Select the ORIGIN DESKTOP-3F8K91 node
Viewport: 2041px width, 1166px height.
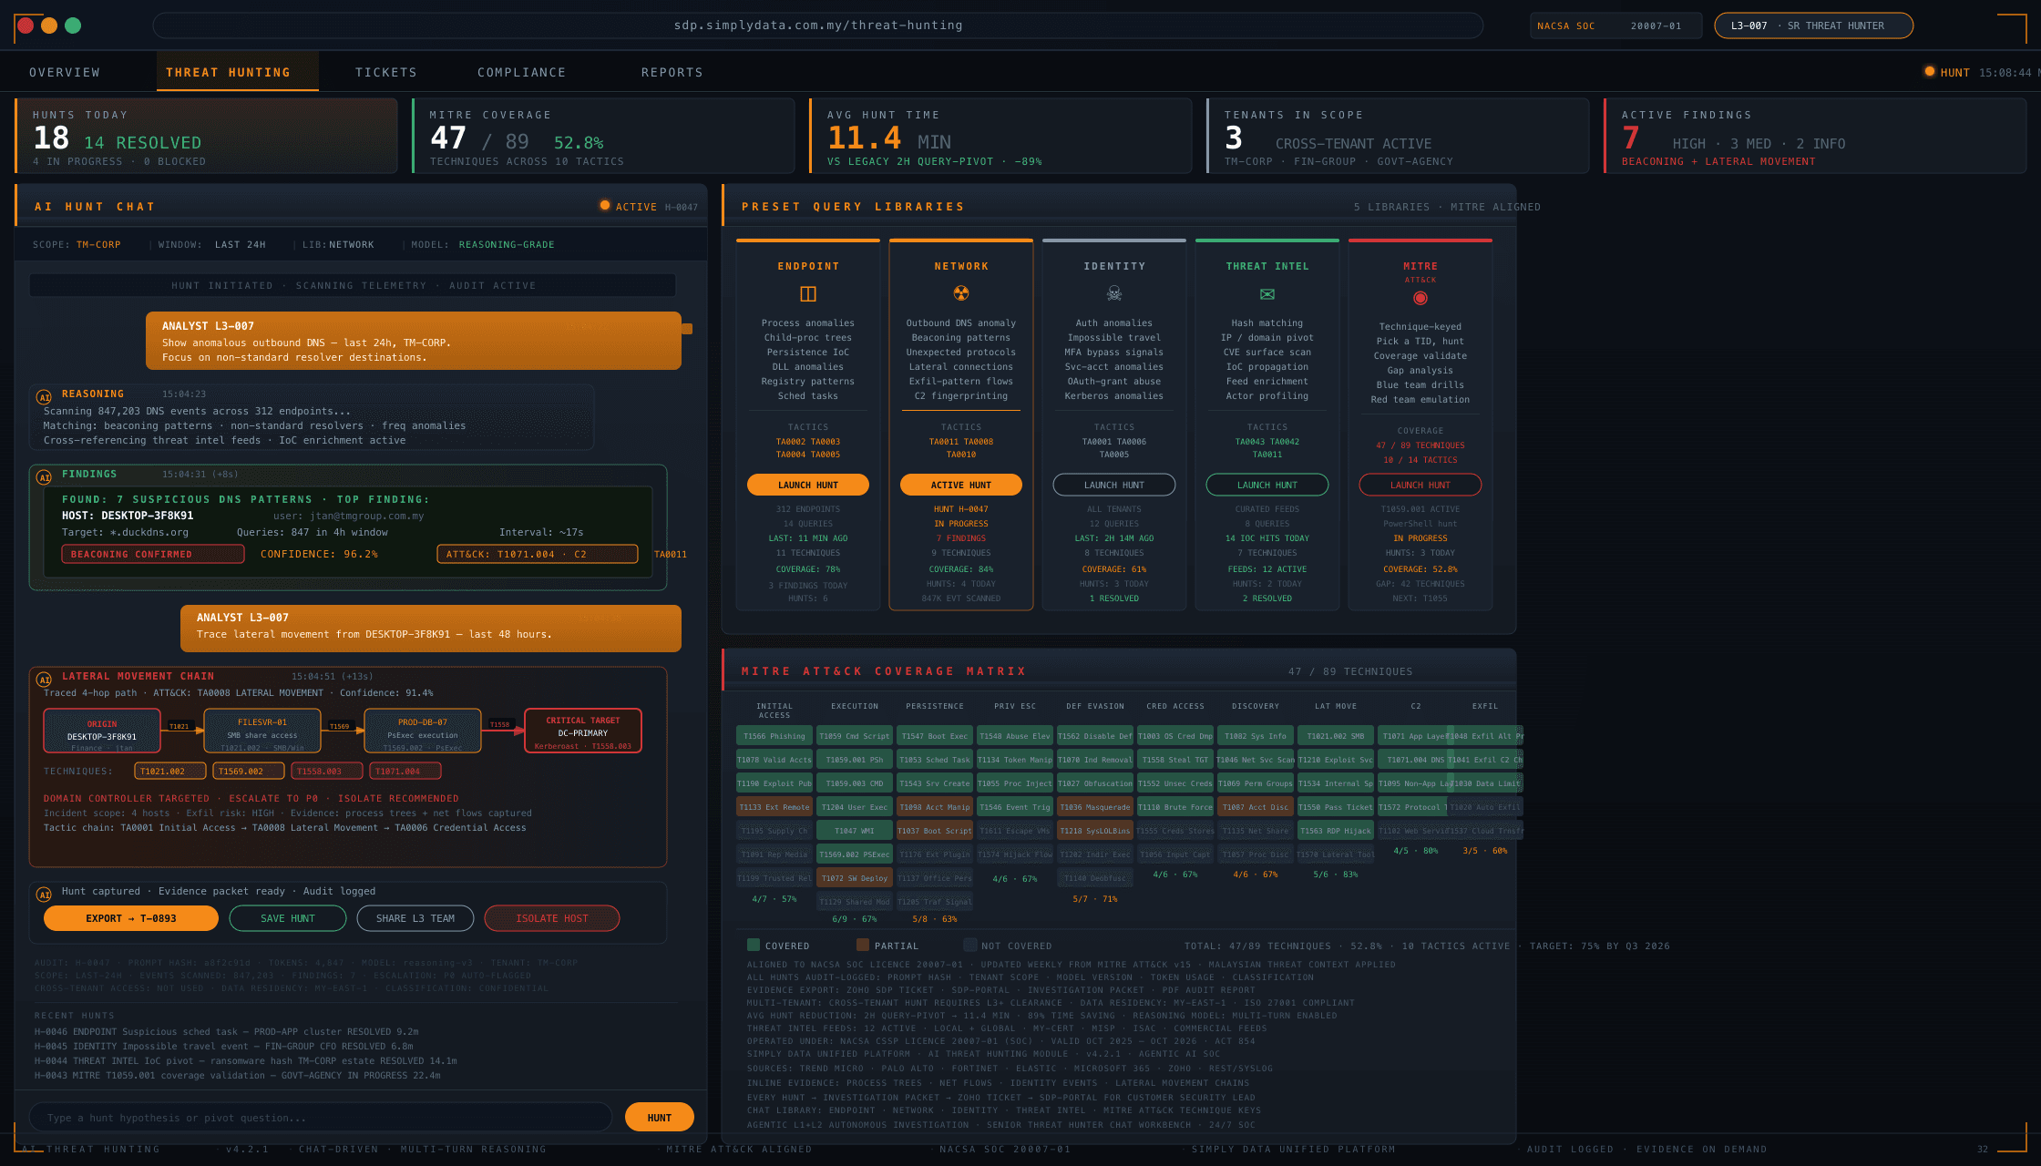point(102,731)
